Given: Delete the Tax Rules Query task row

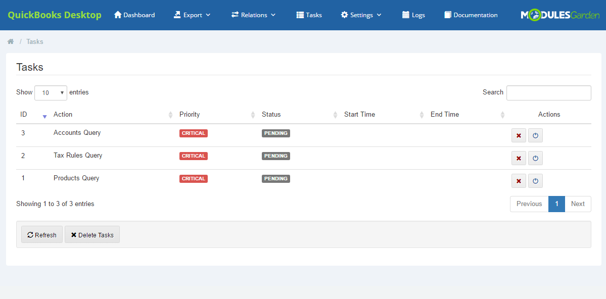Looking at the screenshot, I should [519, 158].
